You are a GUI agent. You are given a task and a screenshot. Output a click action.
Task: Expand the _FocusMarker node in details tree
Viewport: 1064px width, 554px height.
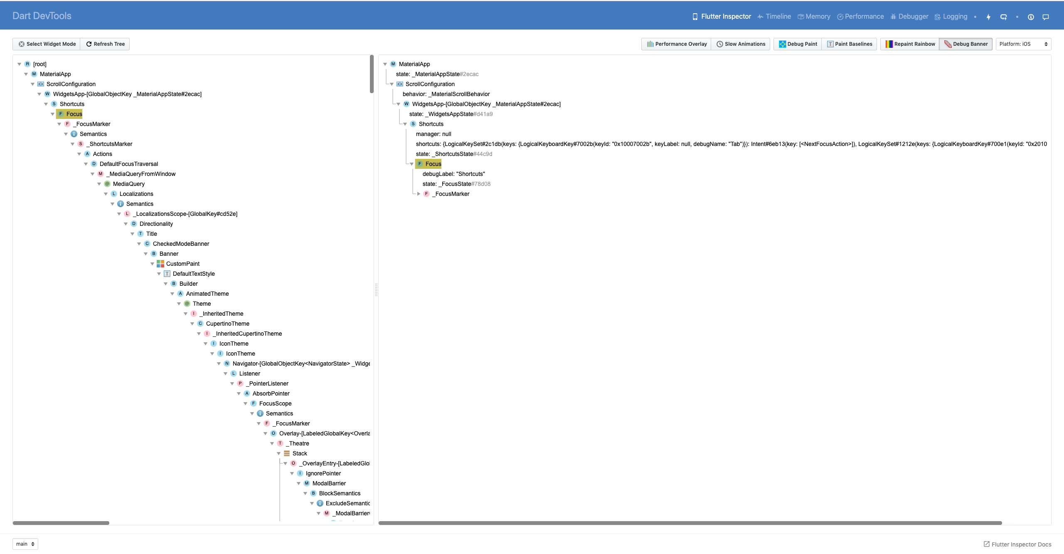pyautogui.click(x=419, y=193)
